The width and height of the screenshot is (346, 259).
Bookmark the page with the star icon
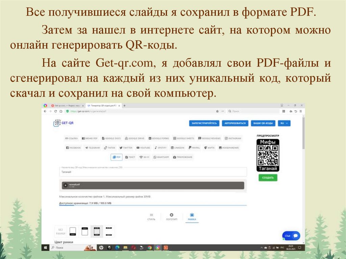pos(217,111)
